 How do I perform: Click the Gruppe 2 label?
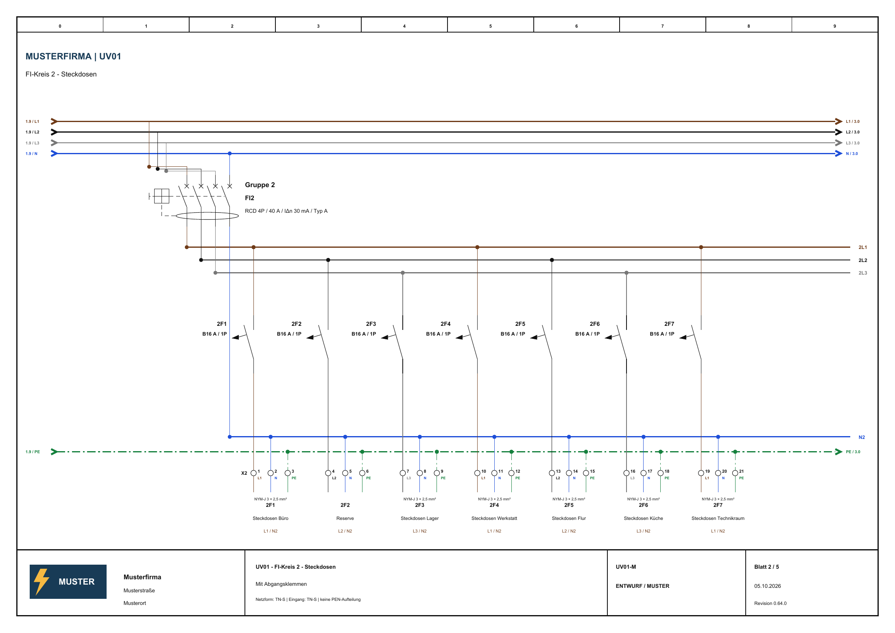point(260,185)
